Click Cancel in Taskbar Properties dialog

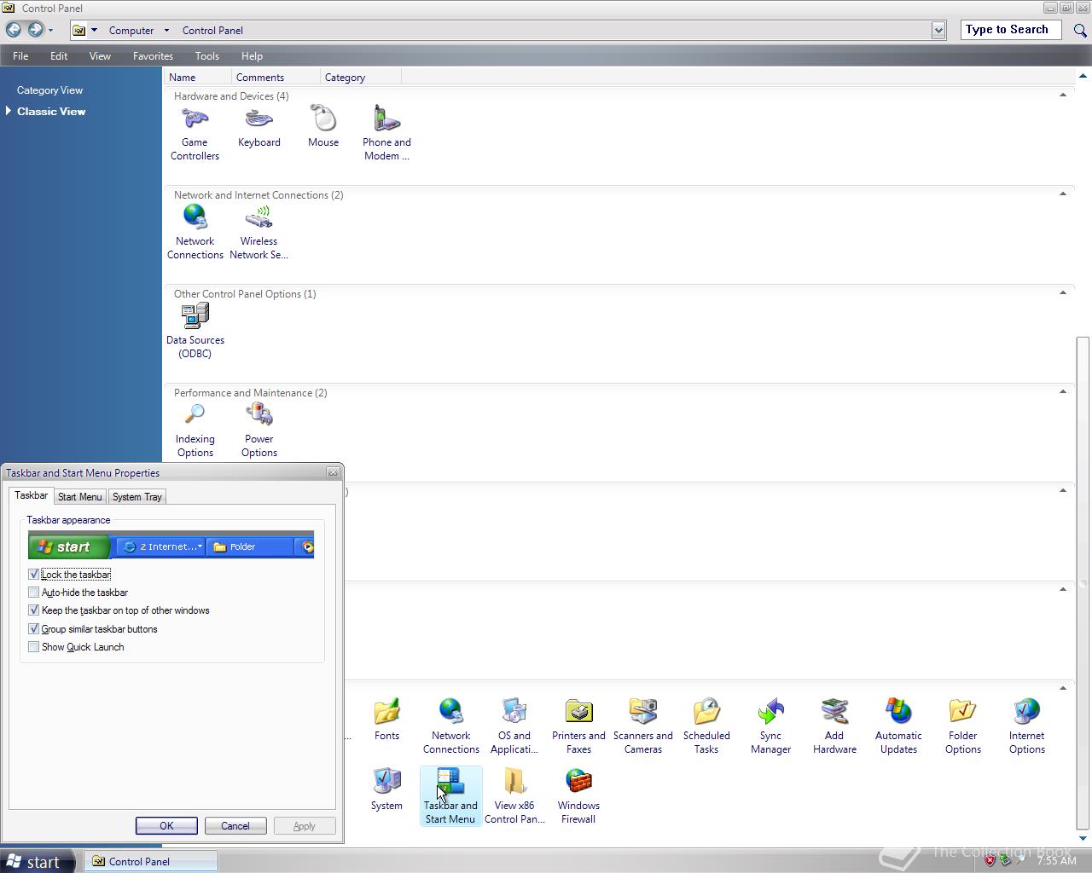[x=235, y=826]
